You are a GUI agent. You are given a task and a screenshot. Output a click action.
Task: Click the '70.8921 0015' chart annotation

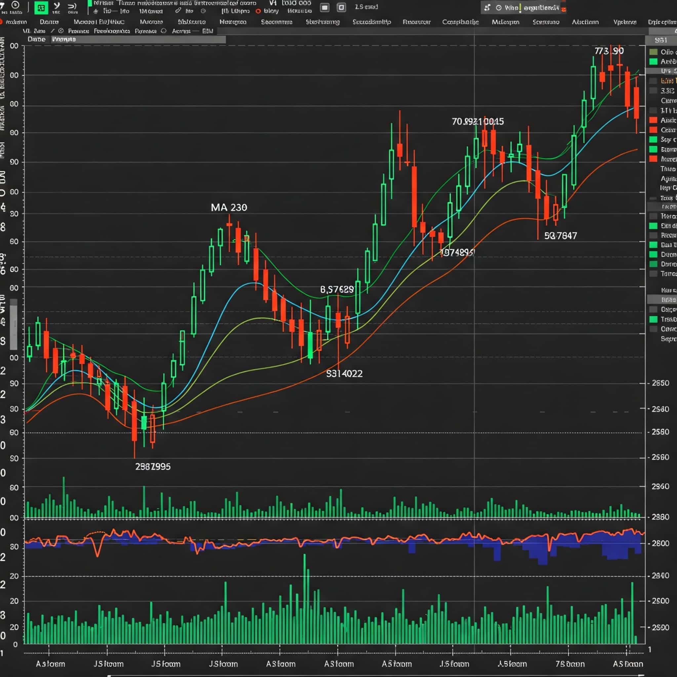(x=478, y=122)
